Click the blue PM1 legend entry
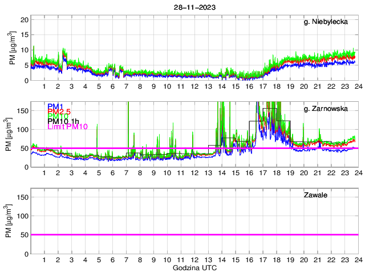This screenshot has height=273, width=365. coord(56,106)
